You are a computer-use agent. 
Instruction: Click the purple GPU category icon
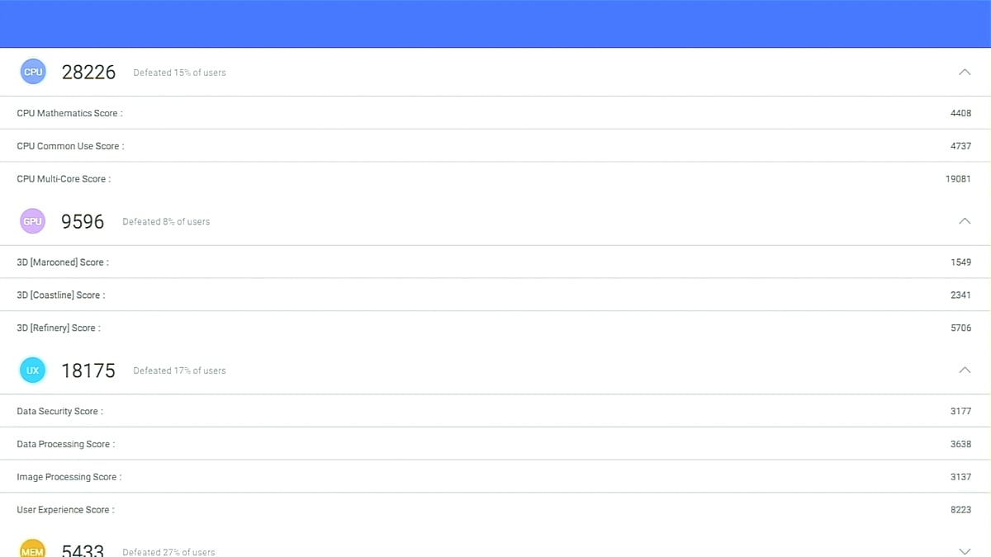point(33,221)
